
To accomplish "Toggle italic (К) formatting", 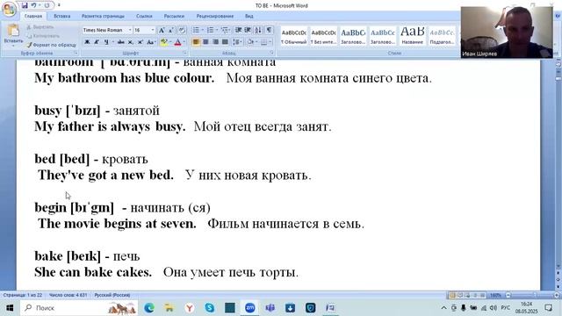I will (x=97, y=42).
